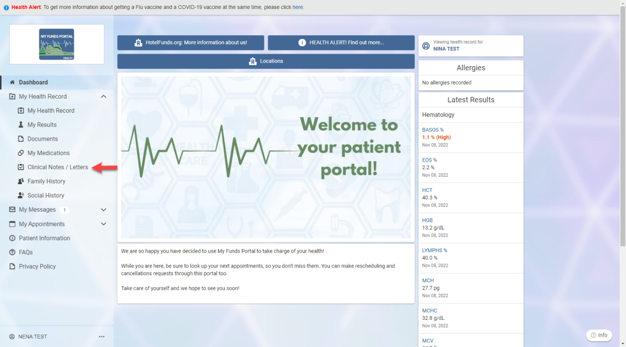
Task: Click the unread badge on My Messages
Action: [x=65, y=210]
